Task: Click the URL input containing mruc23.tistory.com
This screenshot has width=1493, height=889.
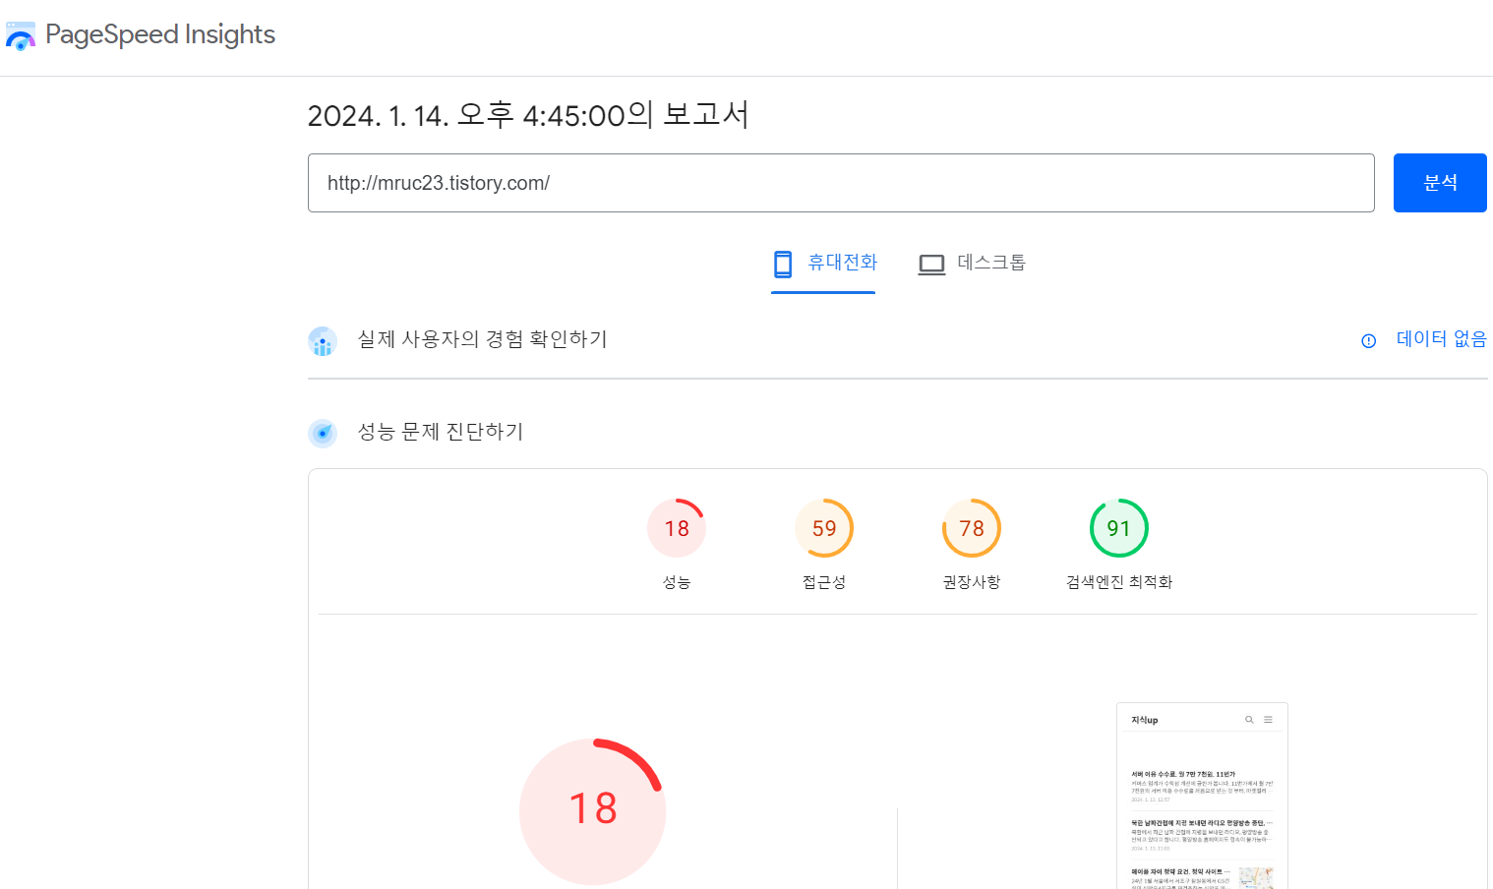Action: (x=841, y=183)
